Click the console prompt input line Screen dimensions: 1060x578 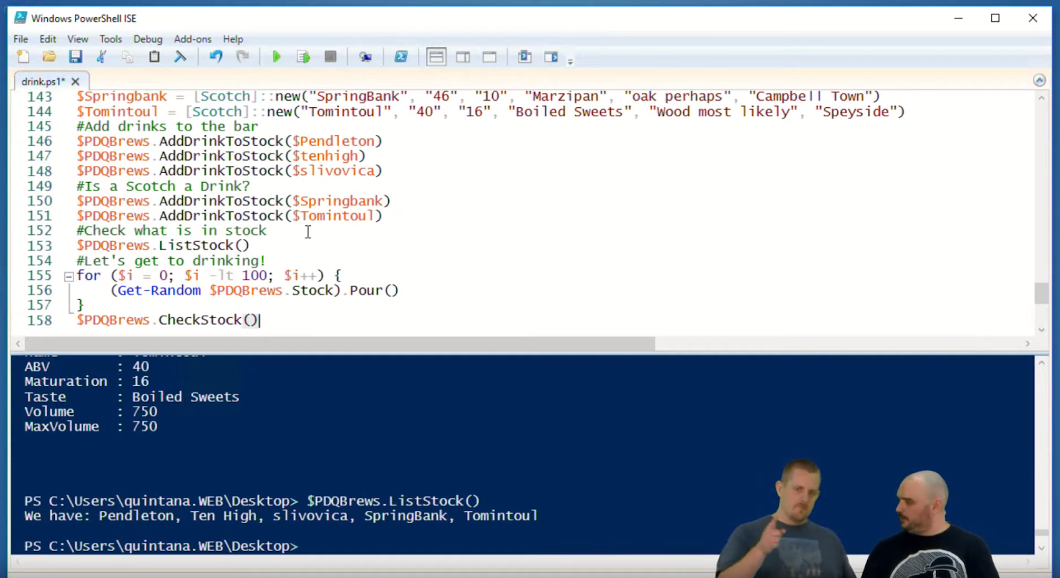click(x=162, y=546)
